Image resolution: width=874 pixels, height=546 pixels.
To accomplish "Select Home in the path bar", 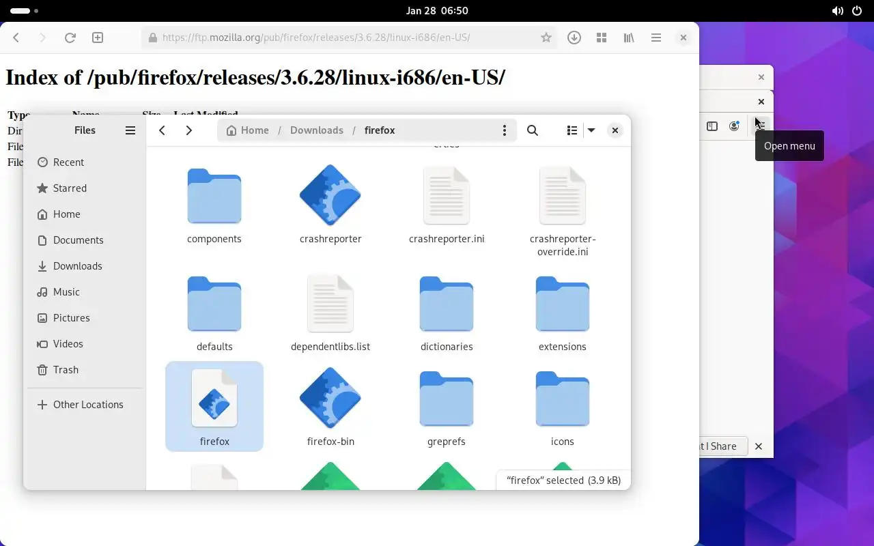I will (247, 130).
